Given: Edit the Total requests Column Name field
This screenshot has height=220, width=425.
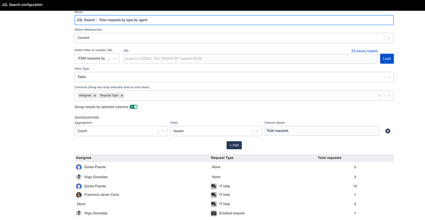Looking at the screenshot, I should tap(322, 131).
